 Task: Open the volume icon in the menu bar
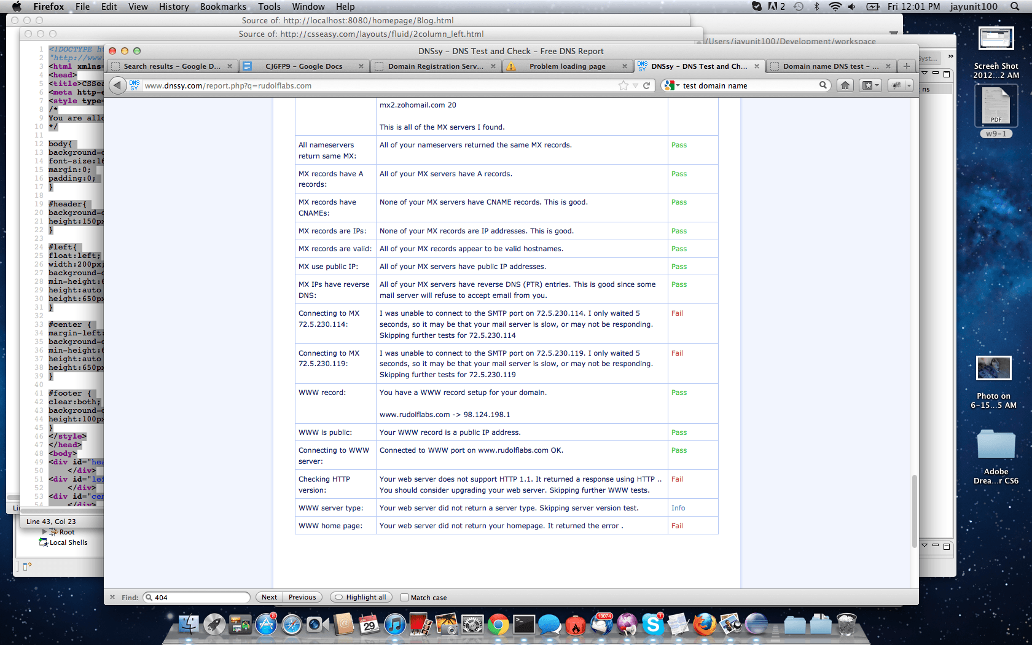[x=852, y=6]
